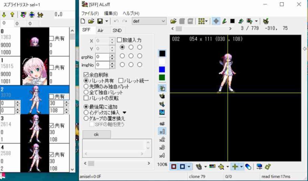Click the black square color tool
308x181 pixels.
(x=232, y=21)
